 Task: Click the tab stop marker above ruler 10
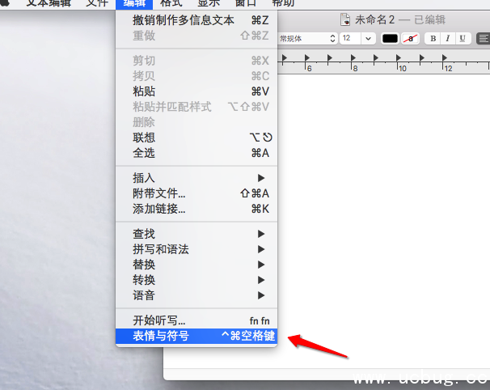(399, 58)
